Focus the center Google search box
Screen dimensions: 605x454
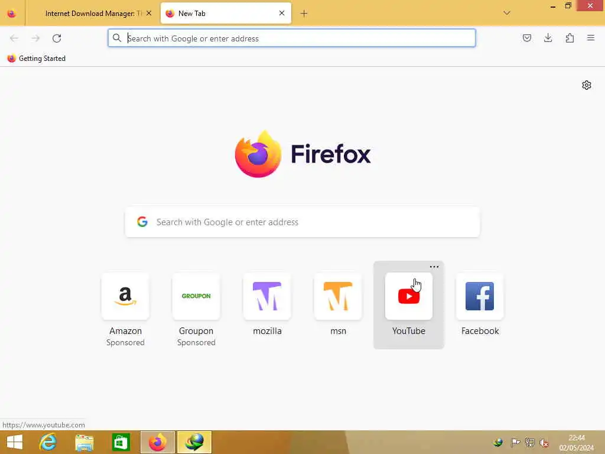[x=302, y=222]
